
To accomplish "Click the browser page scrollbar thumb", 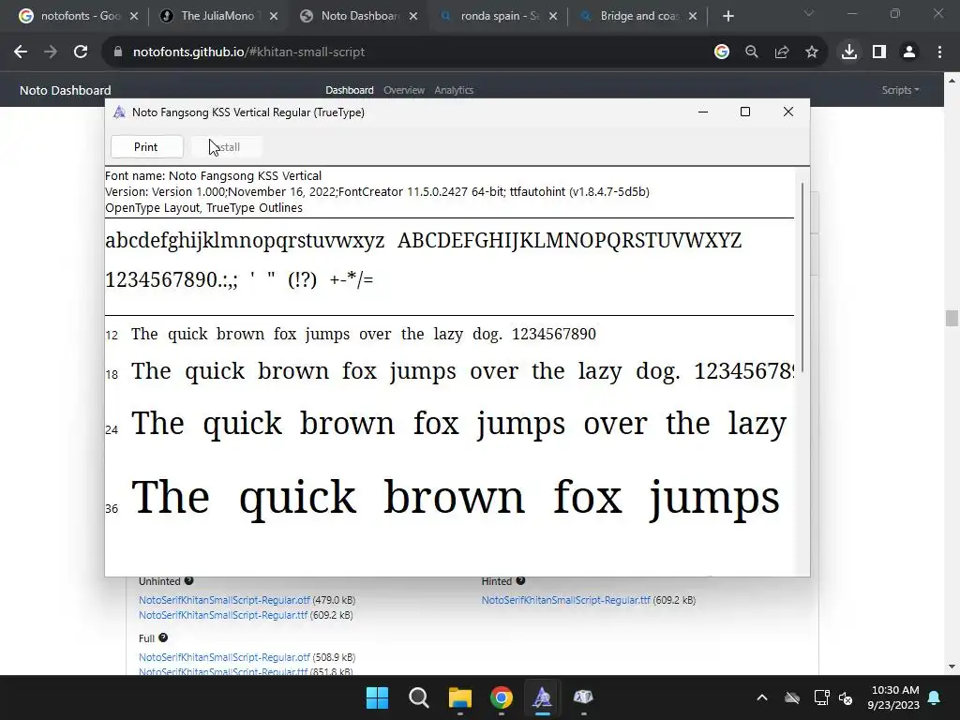I will coord(952,319).
